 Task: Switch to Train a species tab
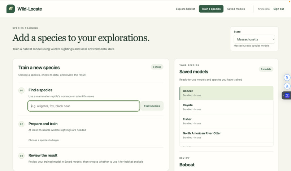211,9
